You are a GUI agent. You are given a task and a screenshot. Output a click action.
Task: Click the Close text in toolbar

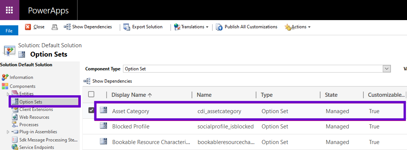click(39, 27)
